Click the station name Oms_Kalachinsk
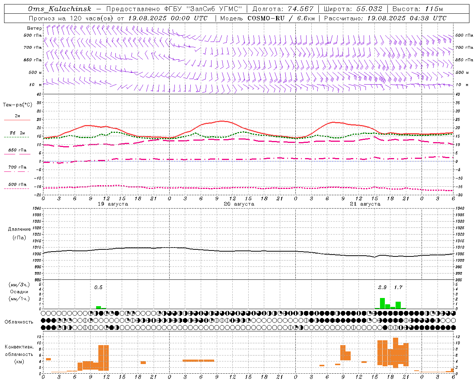This screenshot has width=475, height=380. pos(59,9)
